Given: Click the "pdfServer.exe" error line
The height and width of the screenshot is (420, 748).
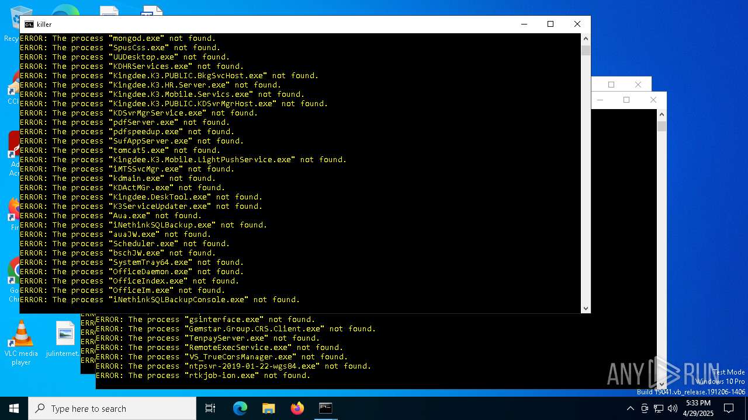Looking at the screenshot, I should click(124, 123).
